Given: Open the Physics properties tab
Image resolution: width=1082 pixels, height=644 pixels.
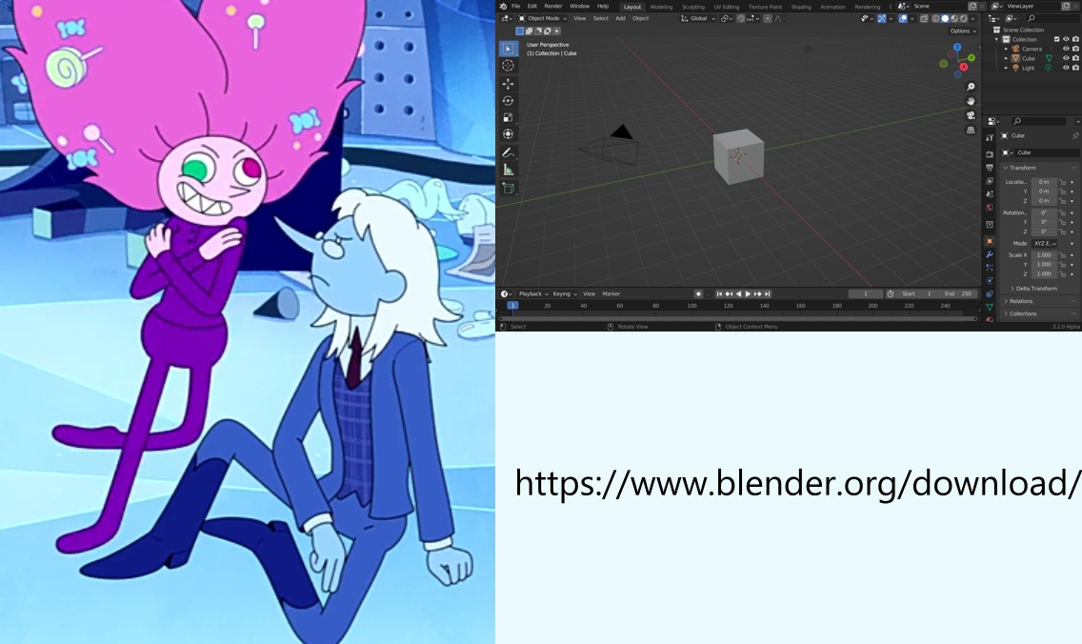Looking at the screenshot, I should [x=990, y=281].
